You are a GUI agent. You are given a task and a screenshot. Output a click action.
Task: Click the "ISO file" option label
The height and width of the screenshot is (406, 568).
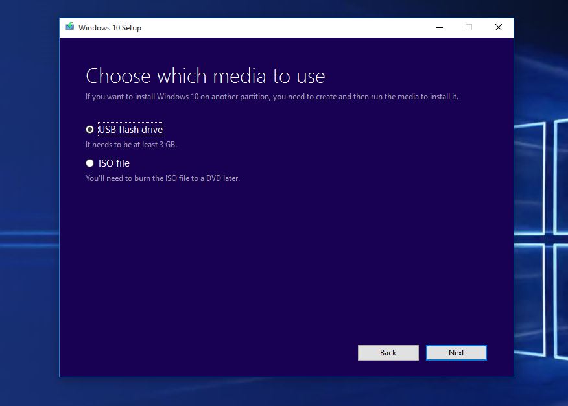tap(114, 163)
